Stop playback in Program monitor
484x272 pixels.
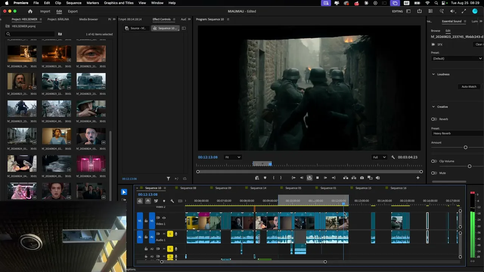317,178
